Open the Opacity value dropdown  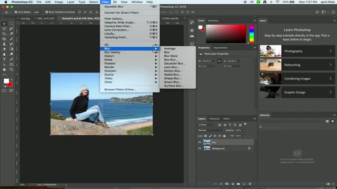click(244, 131)
